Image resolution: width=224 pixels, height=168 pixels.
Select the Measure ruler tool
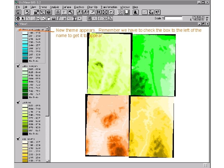coord(54,19)
